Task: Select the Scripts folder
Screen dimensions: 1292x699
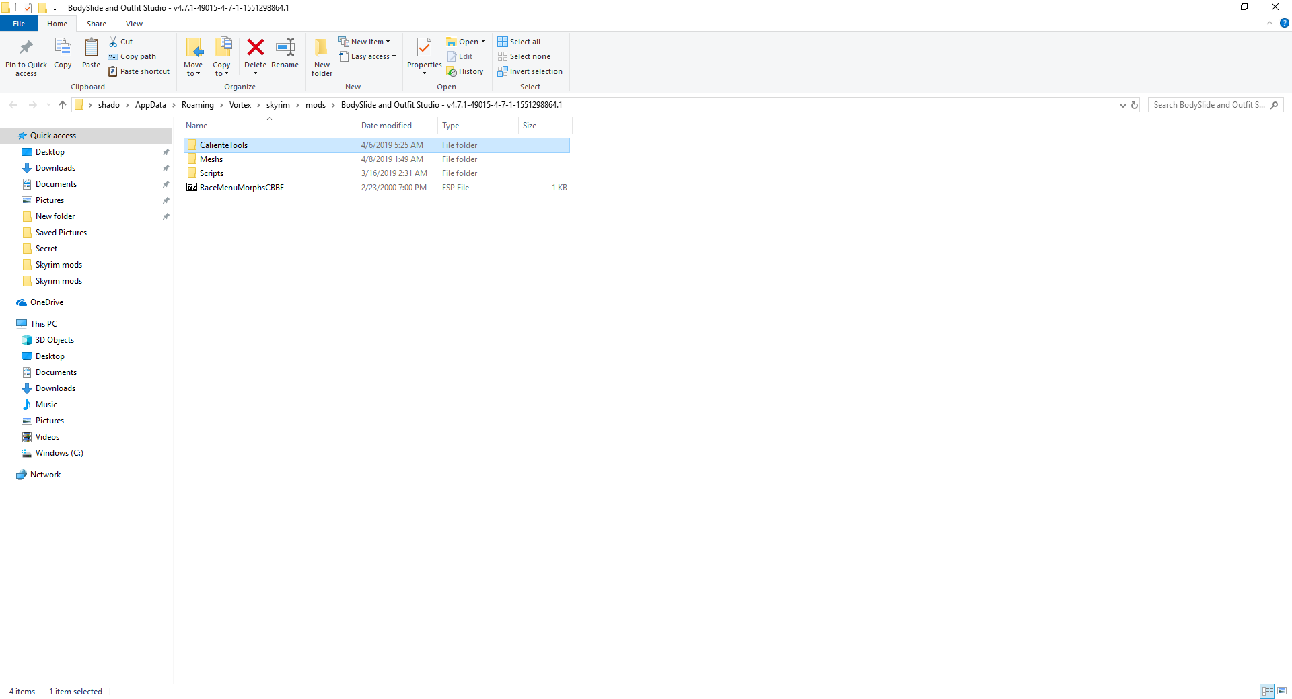Action: [x=376, y=173]
